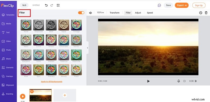The height and width of the screenshot is (102, 210).
Task: Collapse the filter side panel arrow
Action: click(x=87, y=48)
